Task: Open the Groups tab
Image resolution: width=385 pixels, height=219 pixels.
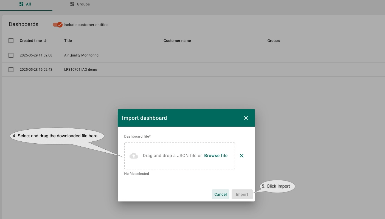Action: (x=80, y=4)
